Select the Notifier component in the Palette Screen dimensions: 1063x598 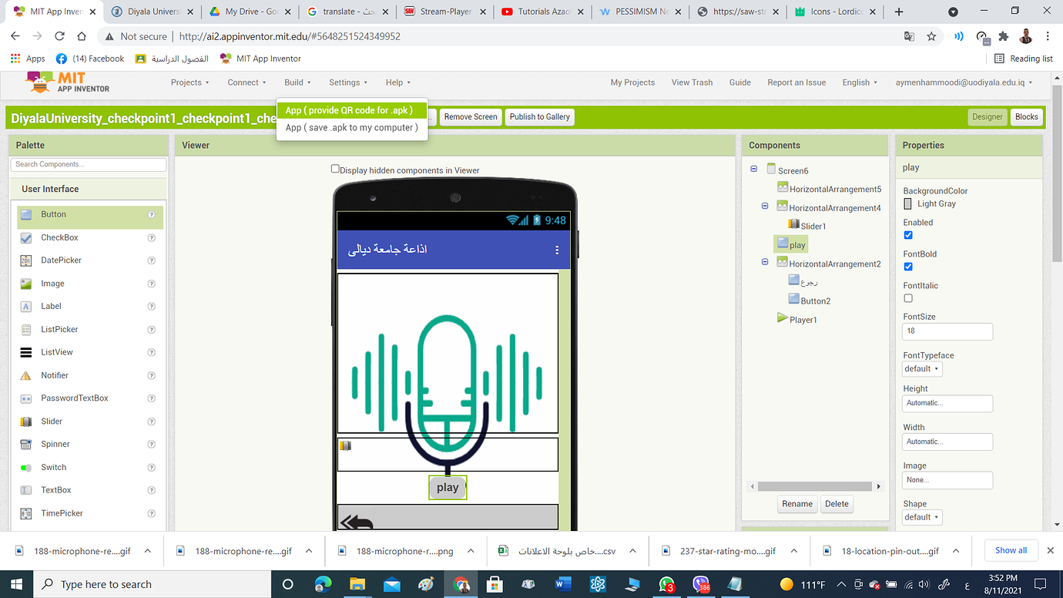tap(54, 375)
